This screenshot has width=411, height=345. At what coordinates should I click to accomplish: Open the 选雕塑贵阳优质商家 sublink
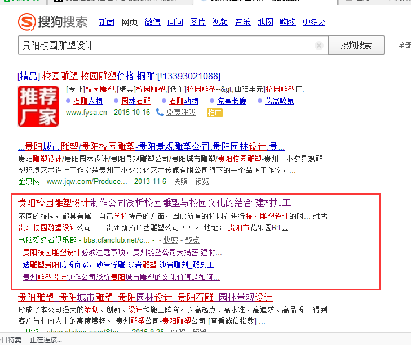pos(122,265)
